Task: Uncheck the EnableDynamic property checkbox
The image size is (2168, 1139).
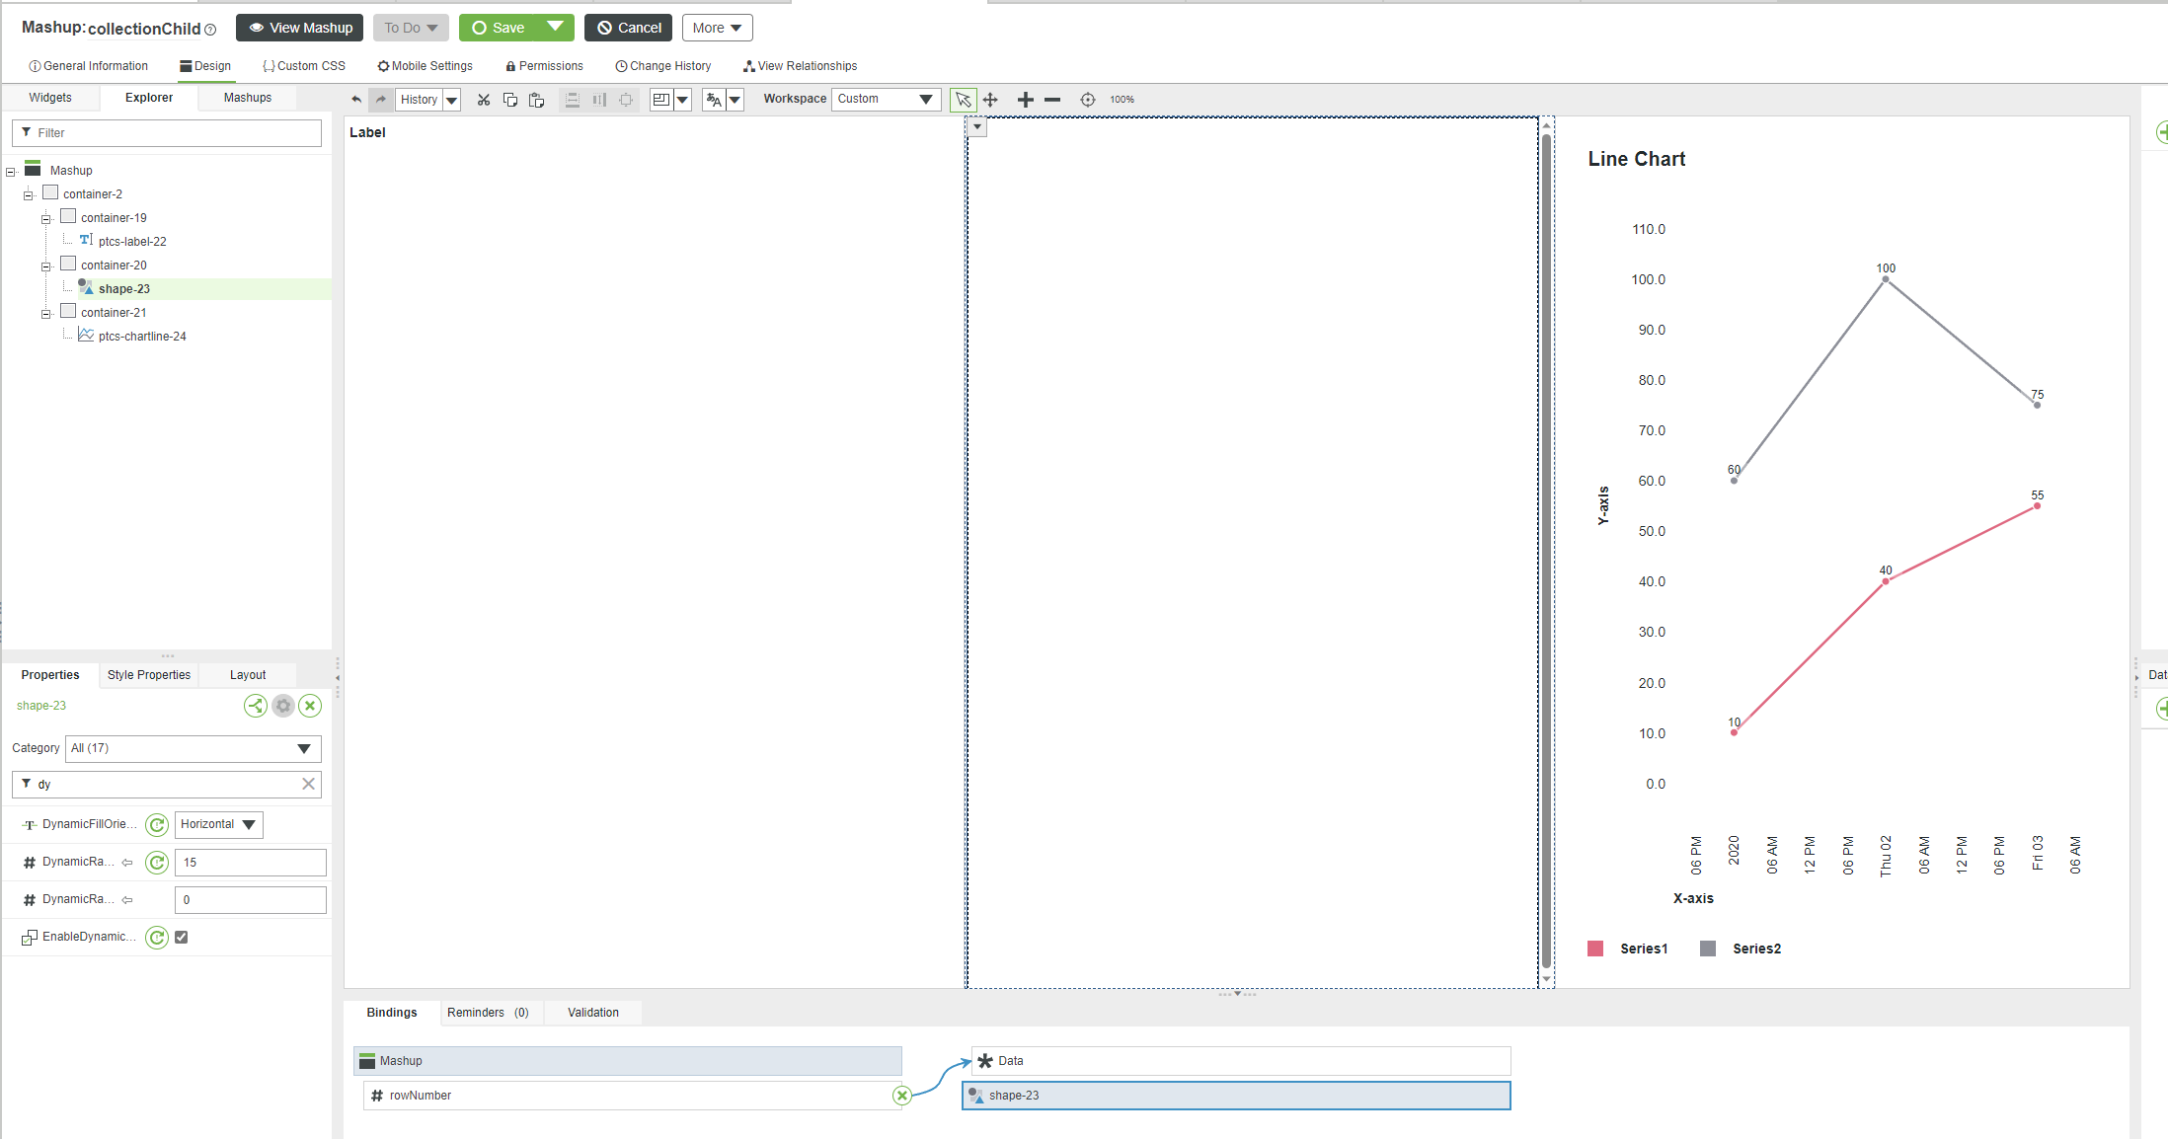Action: pyautogui.click(x=180, y=937)
